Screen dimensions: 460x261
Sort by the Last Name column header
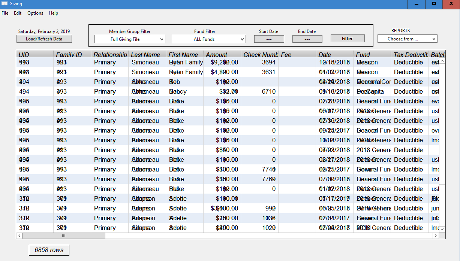click(145, 55)
